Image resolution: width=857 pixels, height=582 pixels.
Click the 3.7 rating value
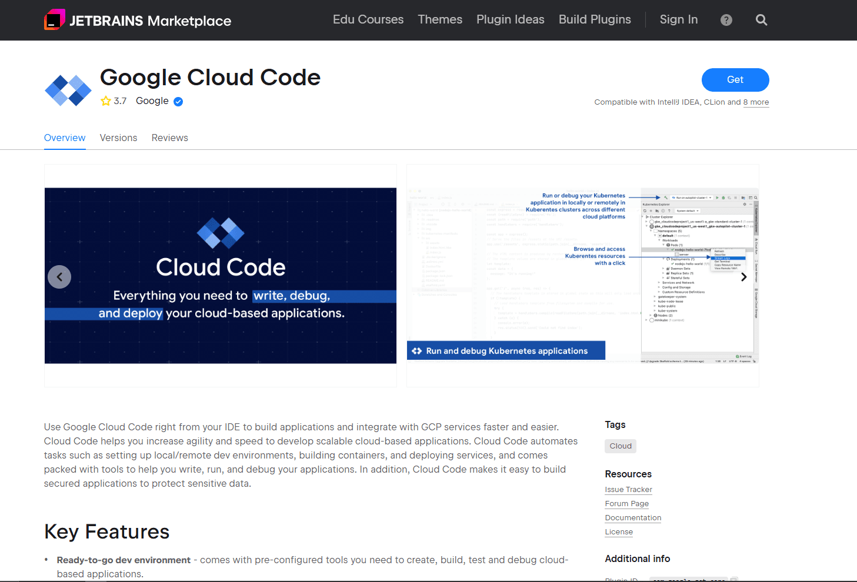[x=120, y=101]
